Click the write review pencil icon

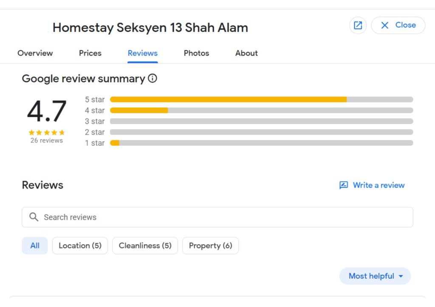[x=344, y=185]
